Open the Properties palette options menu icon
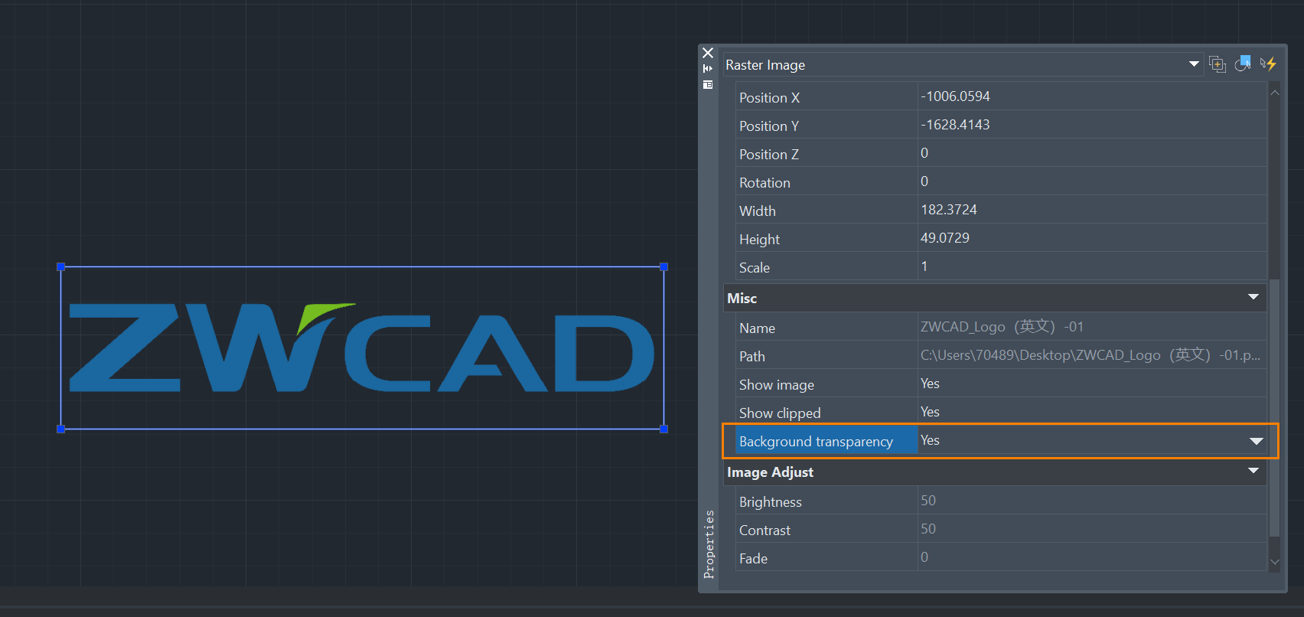 [708, 85]
